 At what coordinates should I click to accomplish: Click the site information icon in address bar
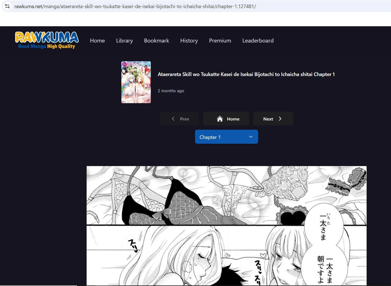click(7, 6)
